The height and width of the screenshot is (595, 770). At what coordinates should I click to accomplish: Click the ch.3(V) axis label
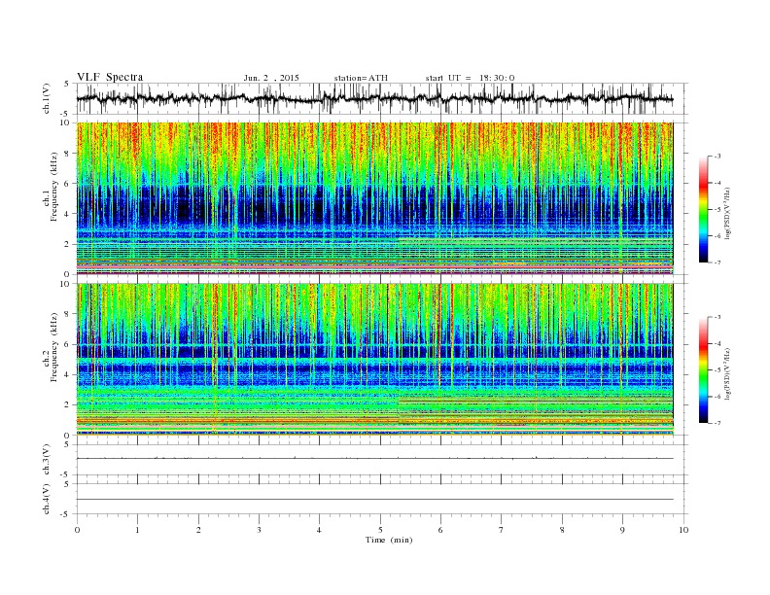46,460
